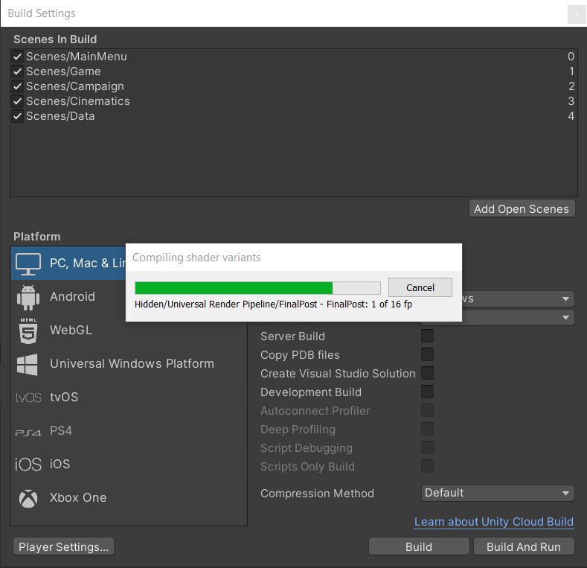Open Player Settings
This screenshot has width=587, height=568.
point(64,546)
